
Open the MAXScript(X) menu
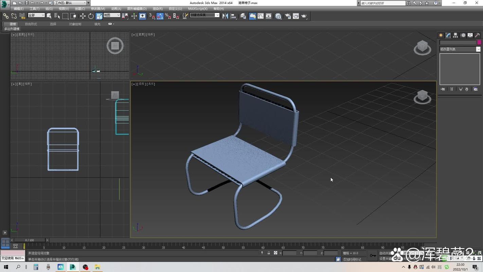198,9
